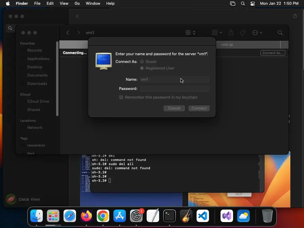The image size is (304, 228).
Task: Click the Stage Manager menu bar icon
Action: (232, 4)
